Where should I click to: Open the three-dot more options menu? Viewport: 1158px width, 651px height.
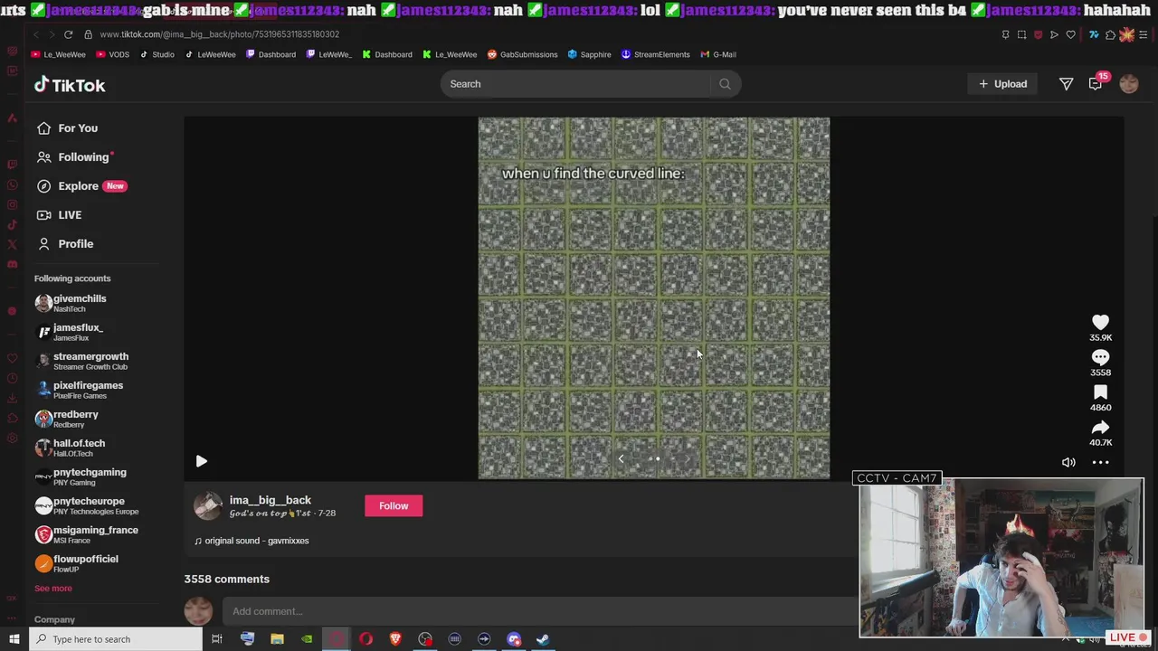[1100, 462]
